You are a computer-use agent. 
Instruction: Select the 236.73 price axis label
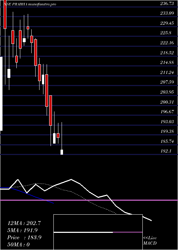[167, 4]
